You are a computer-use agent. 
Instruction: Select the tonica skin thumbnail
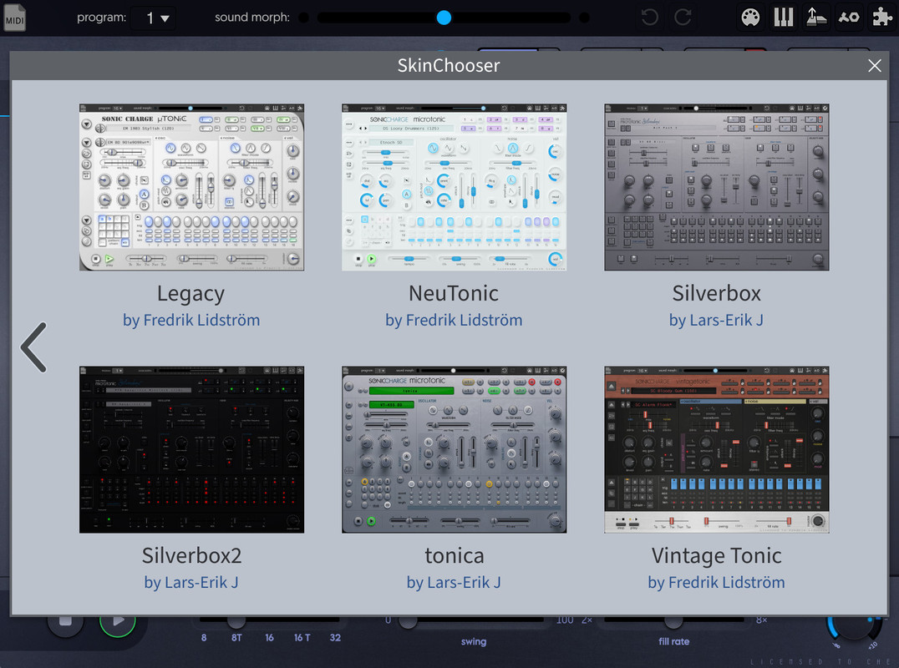coord(454,450)
